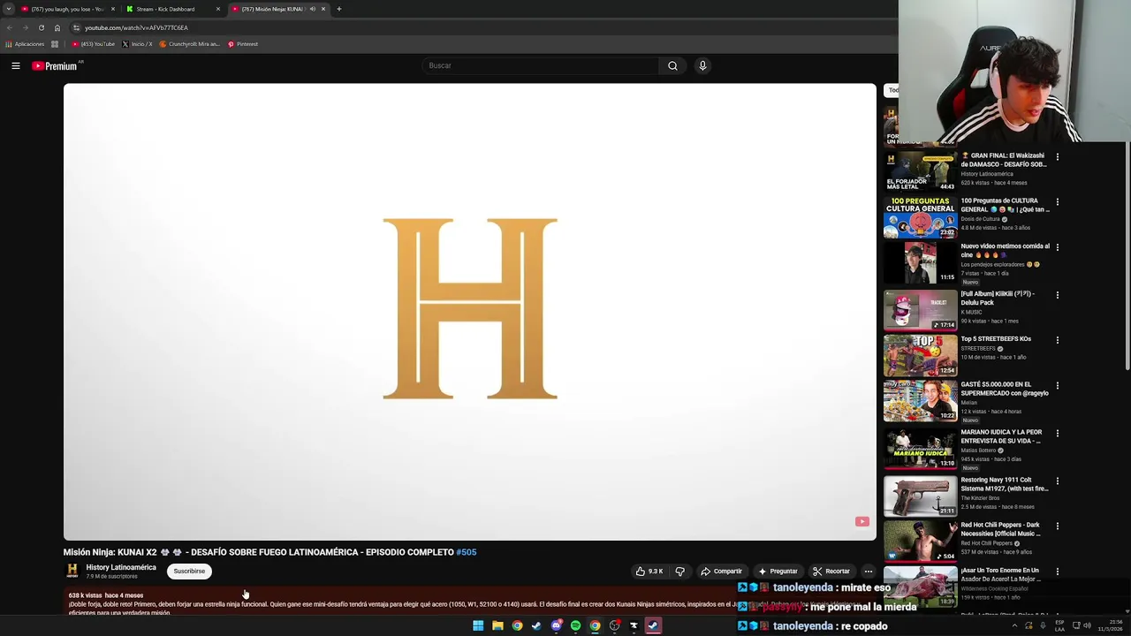Open the Crunchyroll bookmark

189,44
